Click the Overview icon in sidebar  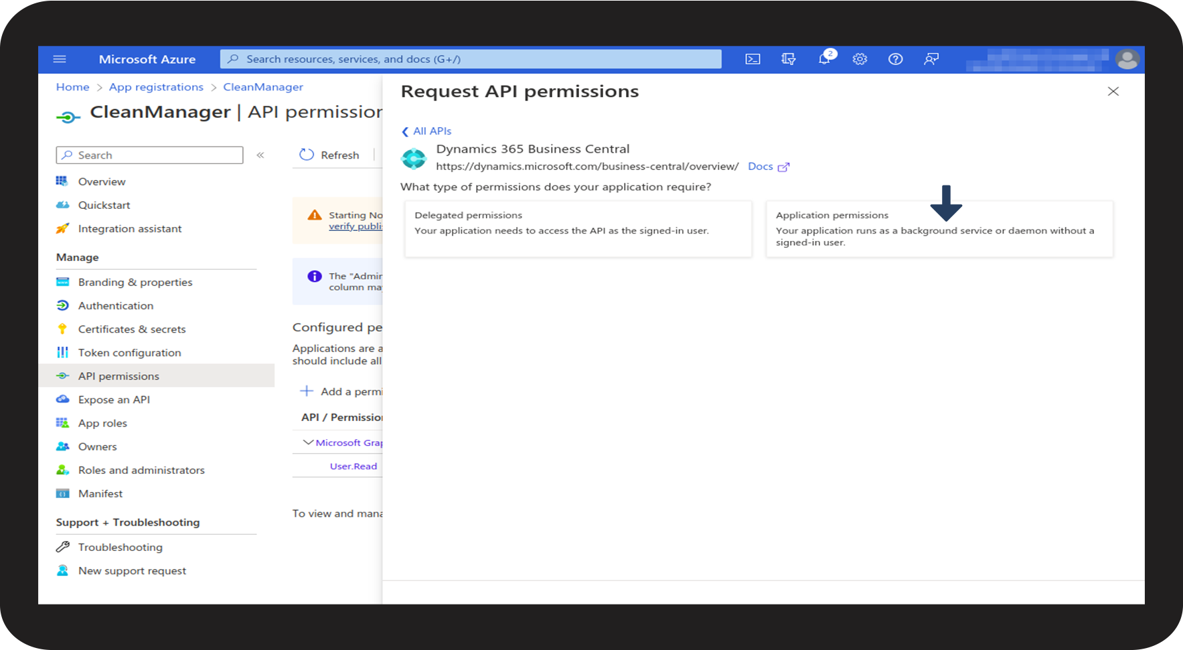coord(62,181)
